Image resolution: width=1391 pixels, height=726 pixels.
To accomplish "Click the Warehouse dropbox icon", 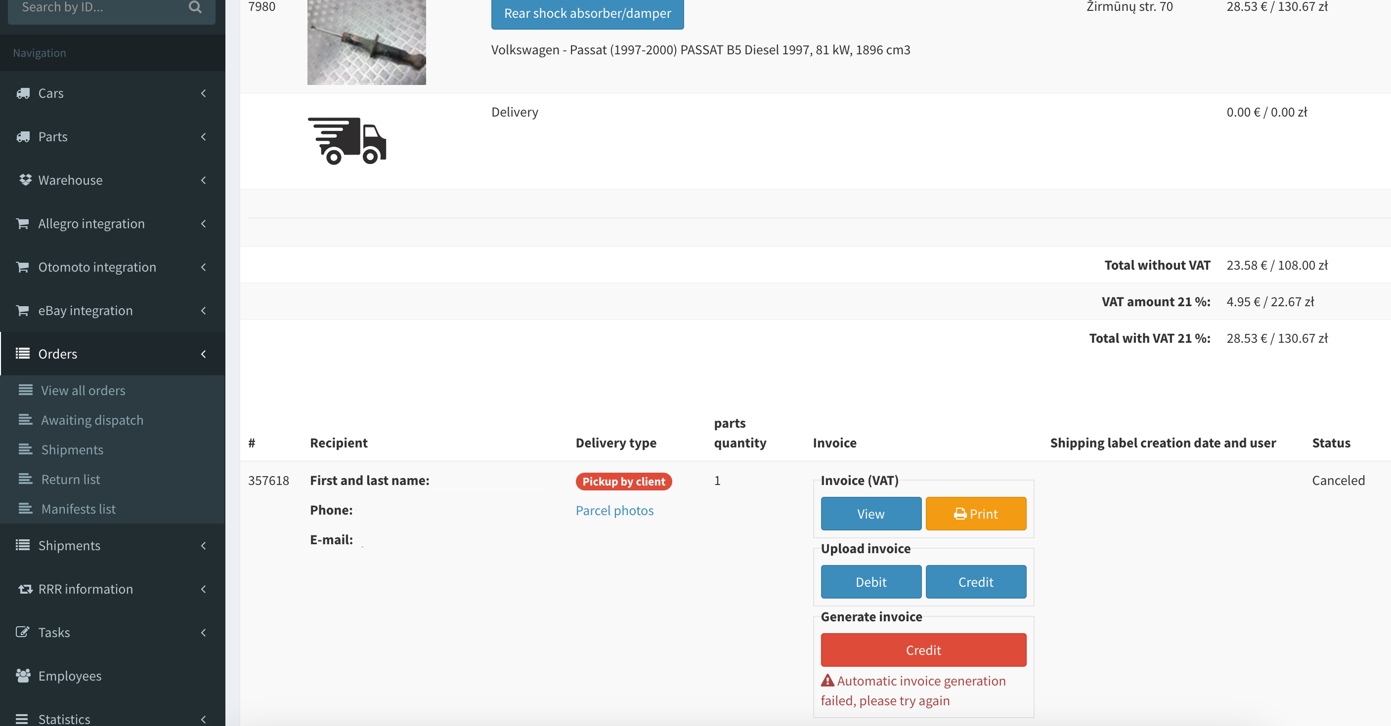I will [x=25, y=180].
